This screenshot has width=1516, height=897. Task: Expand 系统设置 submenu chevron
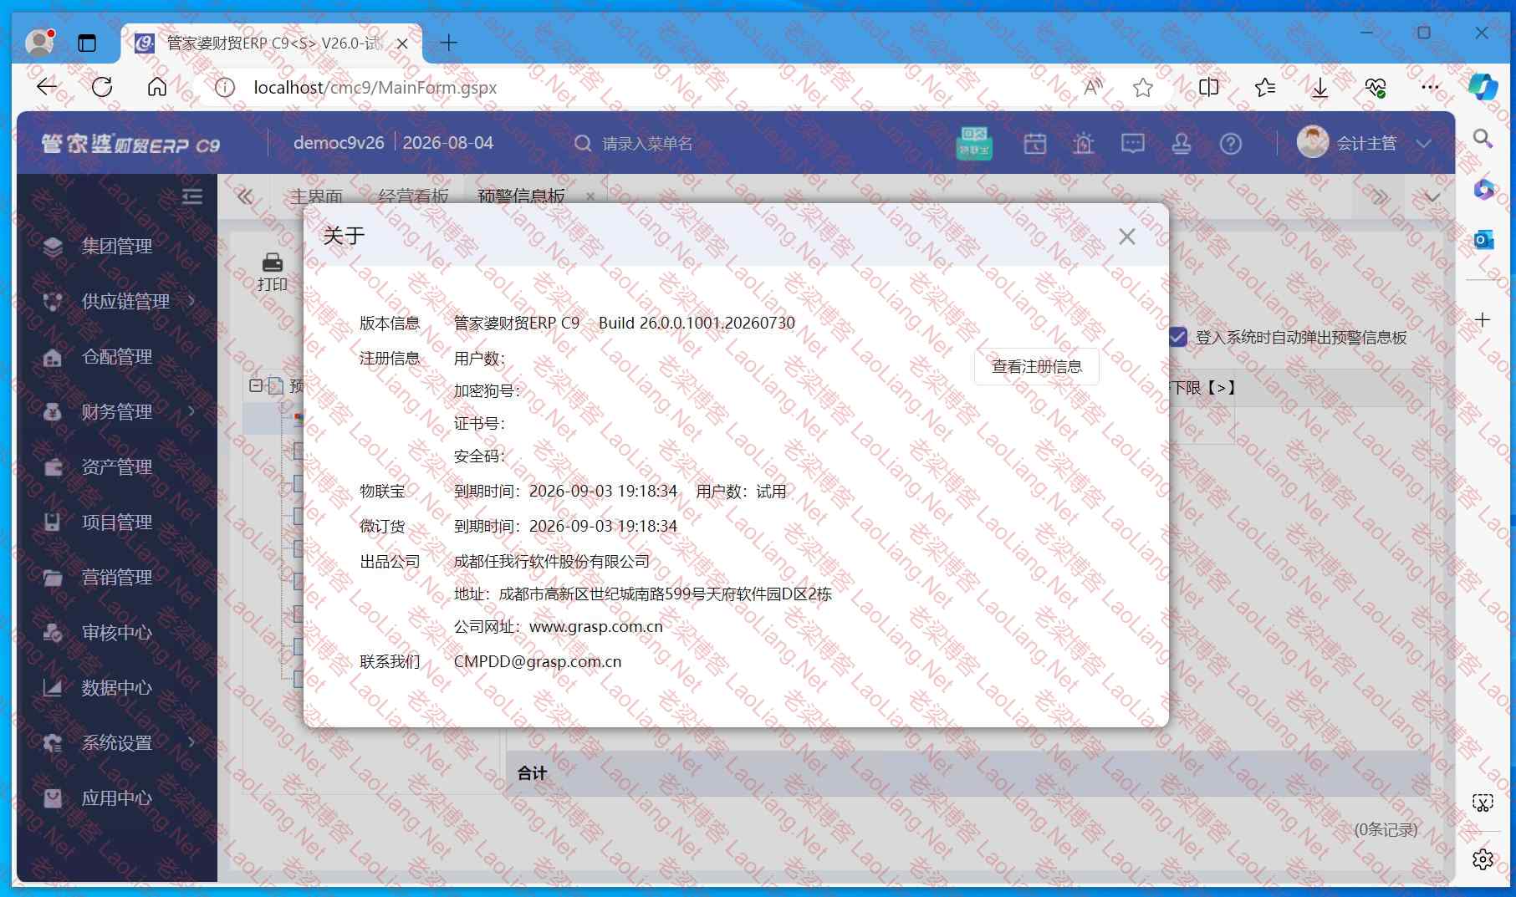(x=191, y=742)
